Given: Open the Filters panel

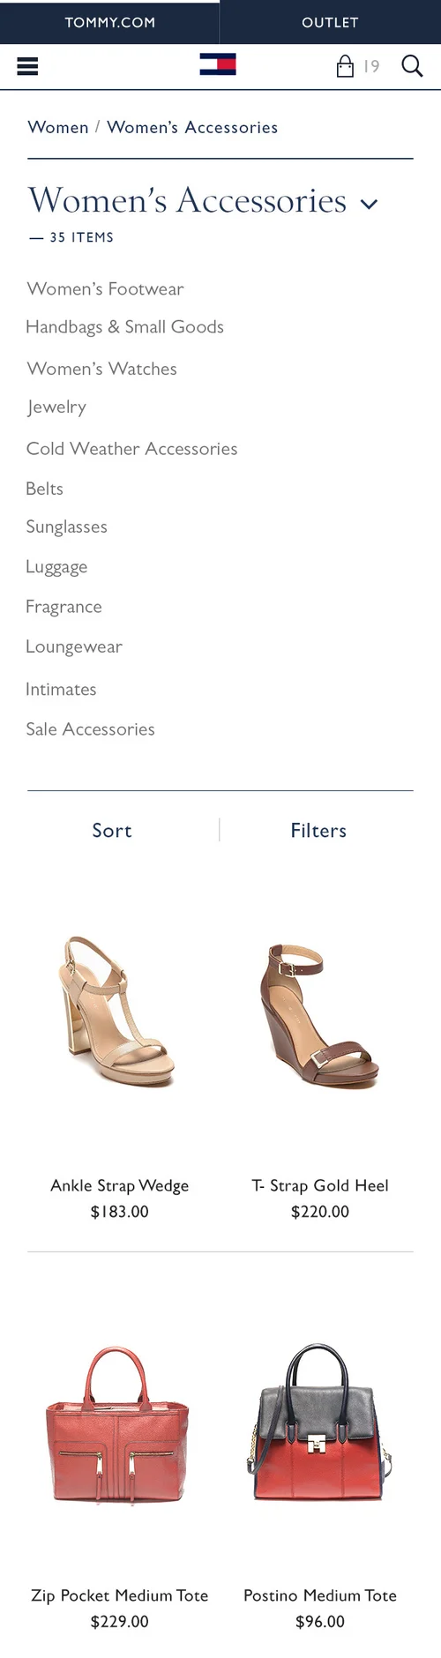Looking at the screenshot, I should (318, 830).
